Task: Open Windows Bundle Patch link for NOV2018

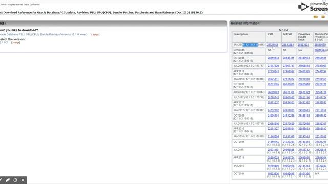Action: [x=320, y=50]
